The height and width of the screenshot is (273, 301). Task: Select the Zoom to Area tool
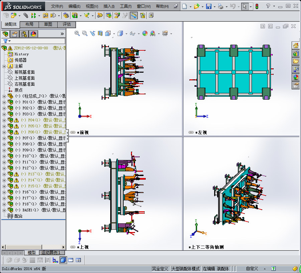(84, 34)
